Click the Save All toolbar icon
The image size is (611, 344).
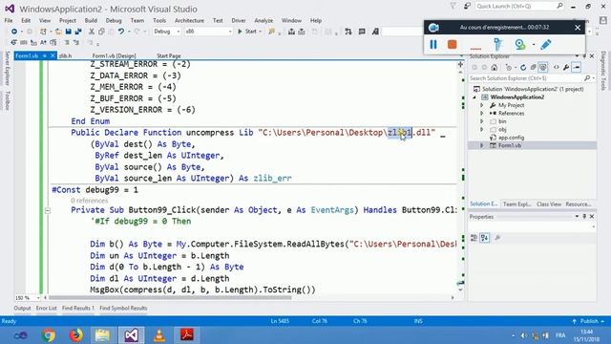78,32
